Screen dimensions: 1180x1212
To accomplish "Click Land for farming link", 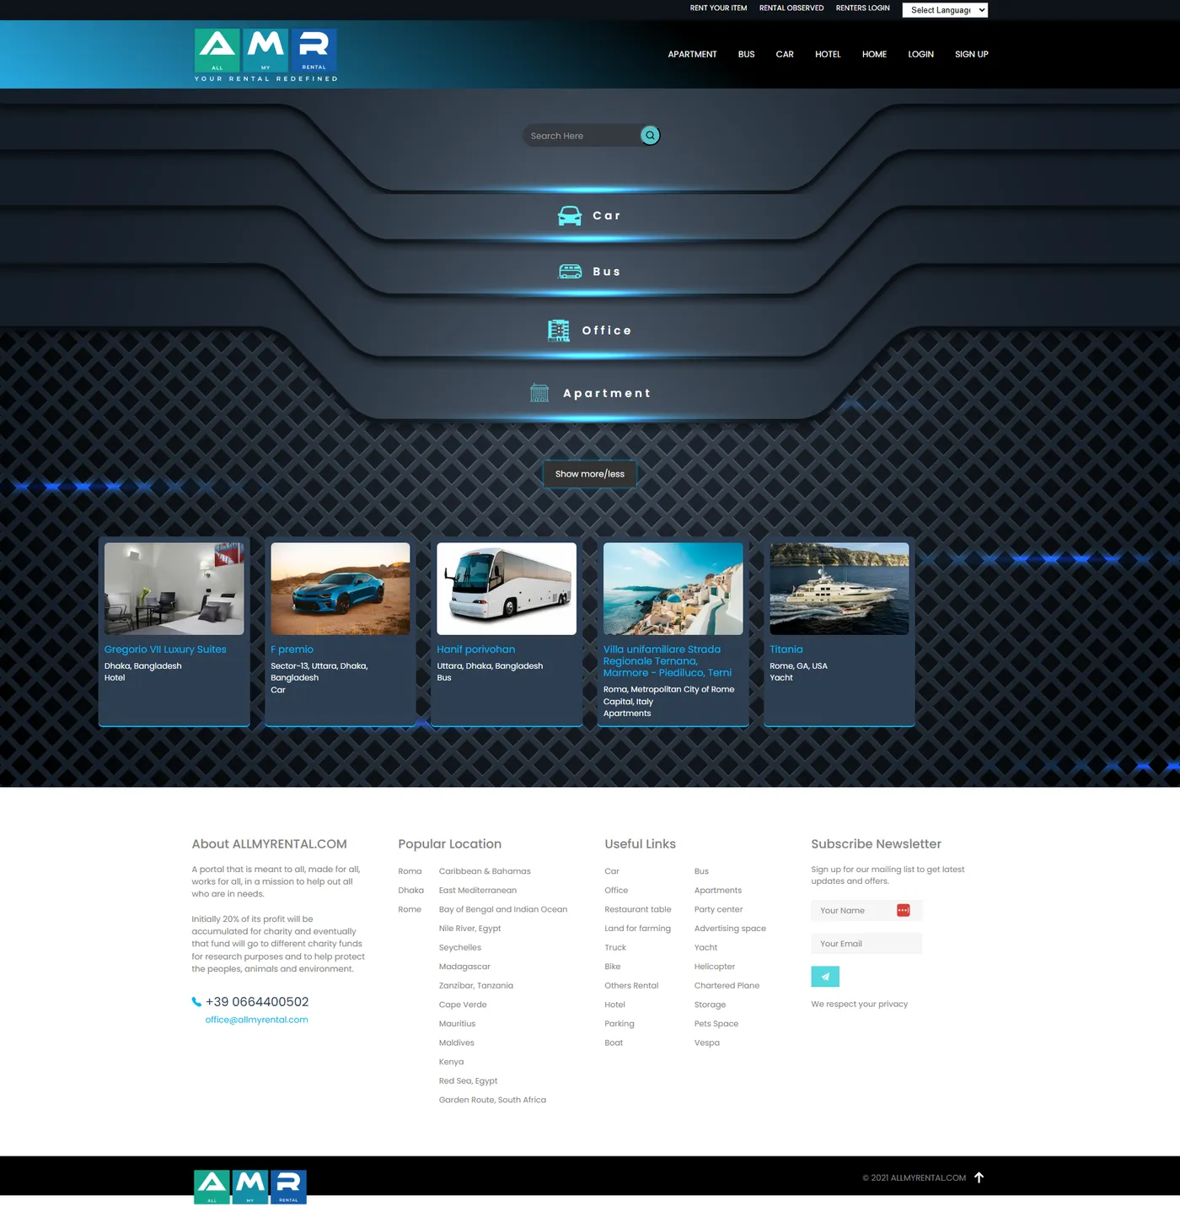I will click(637, 929).
